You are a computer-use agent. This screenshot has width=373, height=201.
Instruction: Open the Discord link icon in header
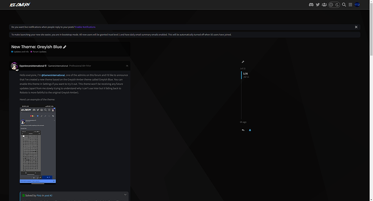tap(311, 4)
